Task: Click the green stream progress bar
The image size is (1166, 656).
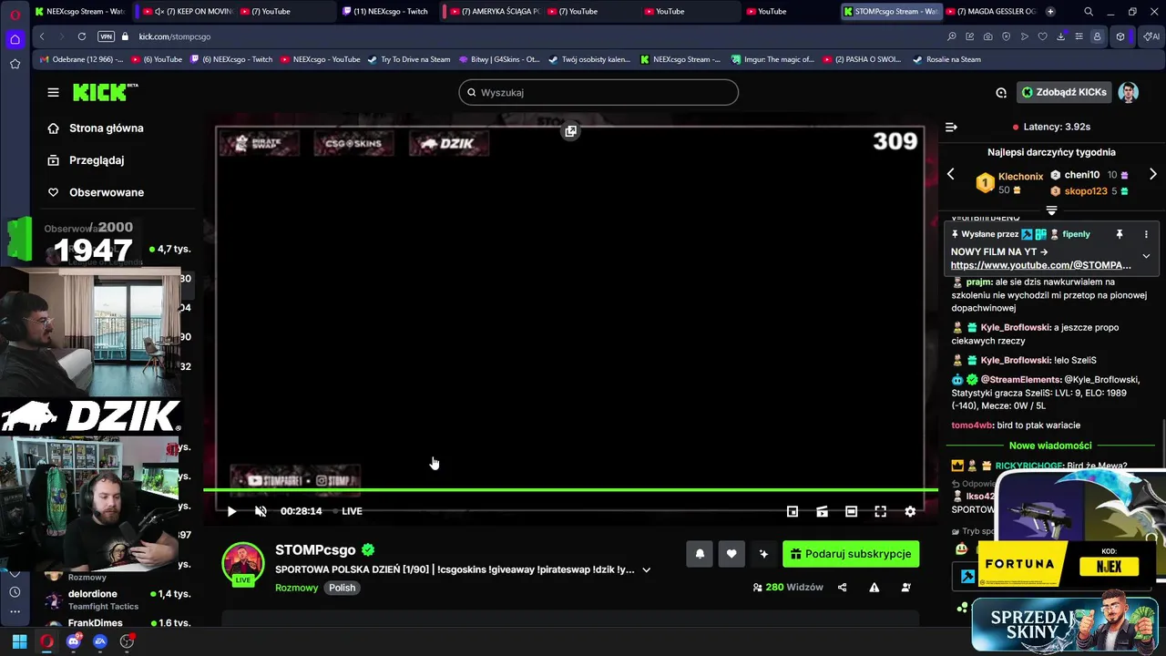Action: click(x=570, y=490)
